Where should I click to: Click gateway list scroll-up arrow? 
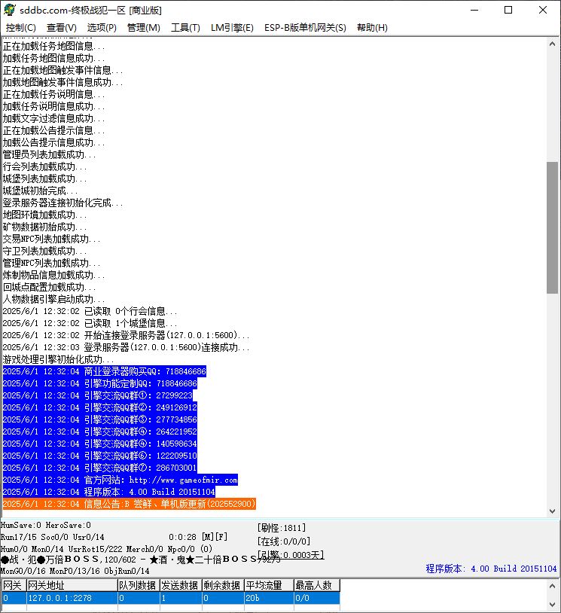point(552,586)
